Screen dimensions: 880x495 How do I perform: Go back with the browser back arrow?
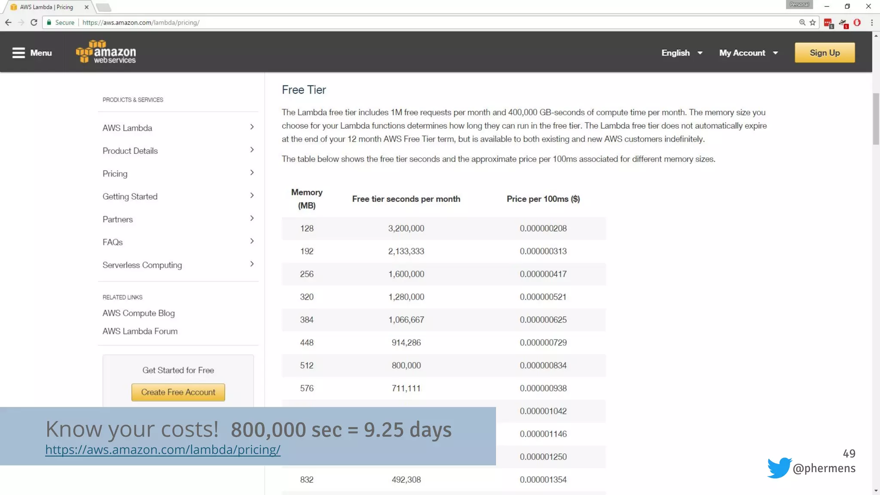coord(8,22)
